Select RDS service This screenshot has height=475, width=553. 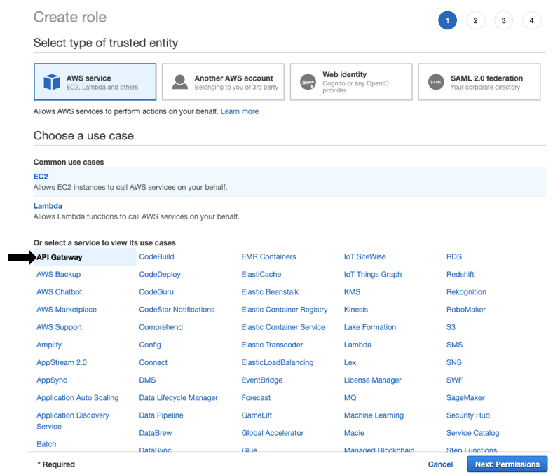click(x=454, y=256)
